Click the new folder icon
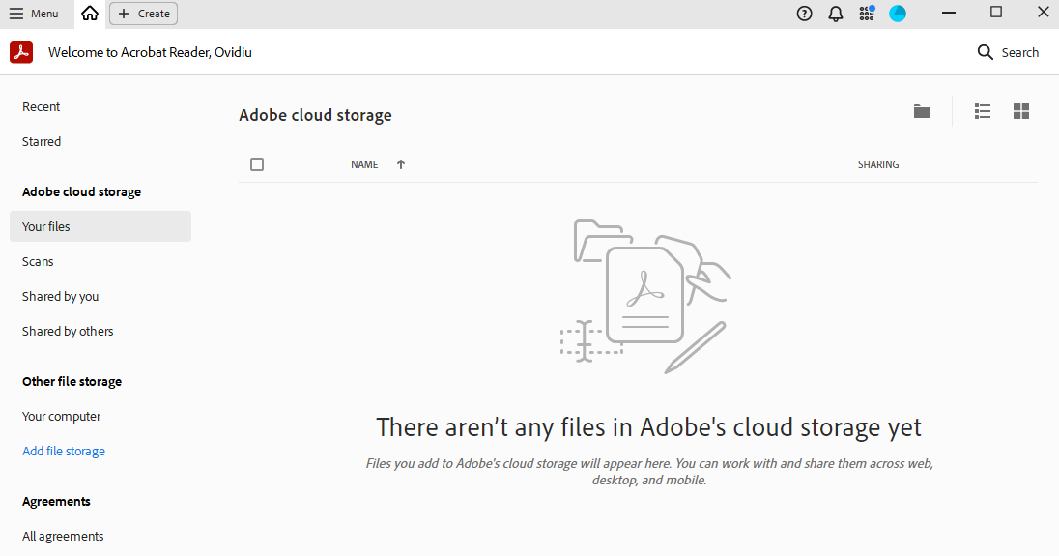1059x556 pixels. pos(922,111)
